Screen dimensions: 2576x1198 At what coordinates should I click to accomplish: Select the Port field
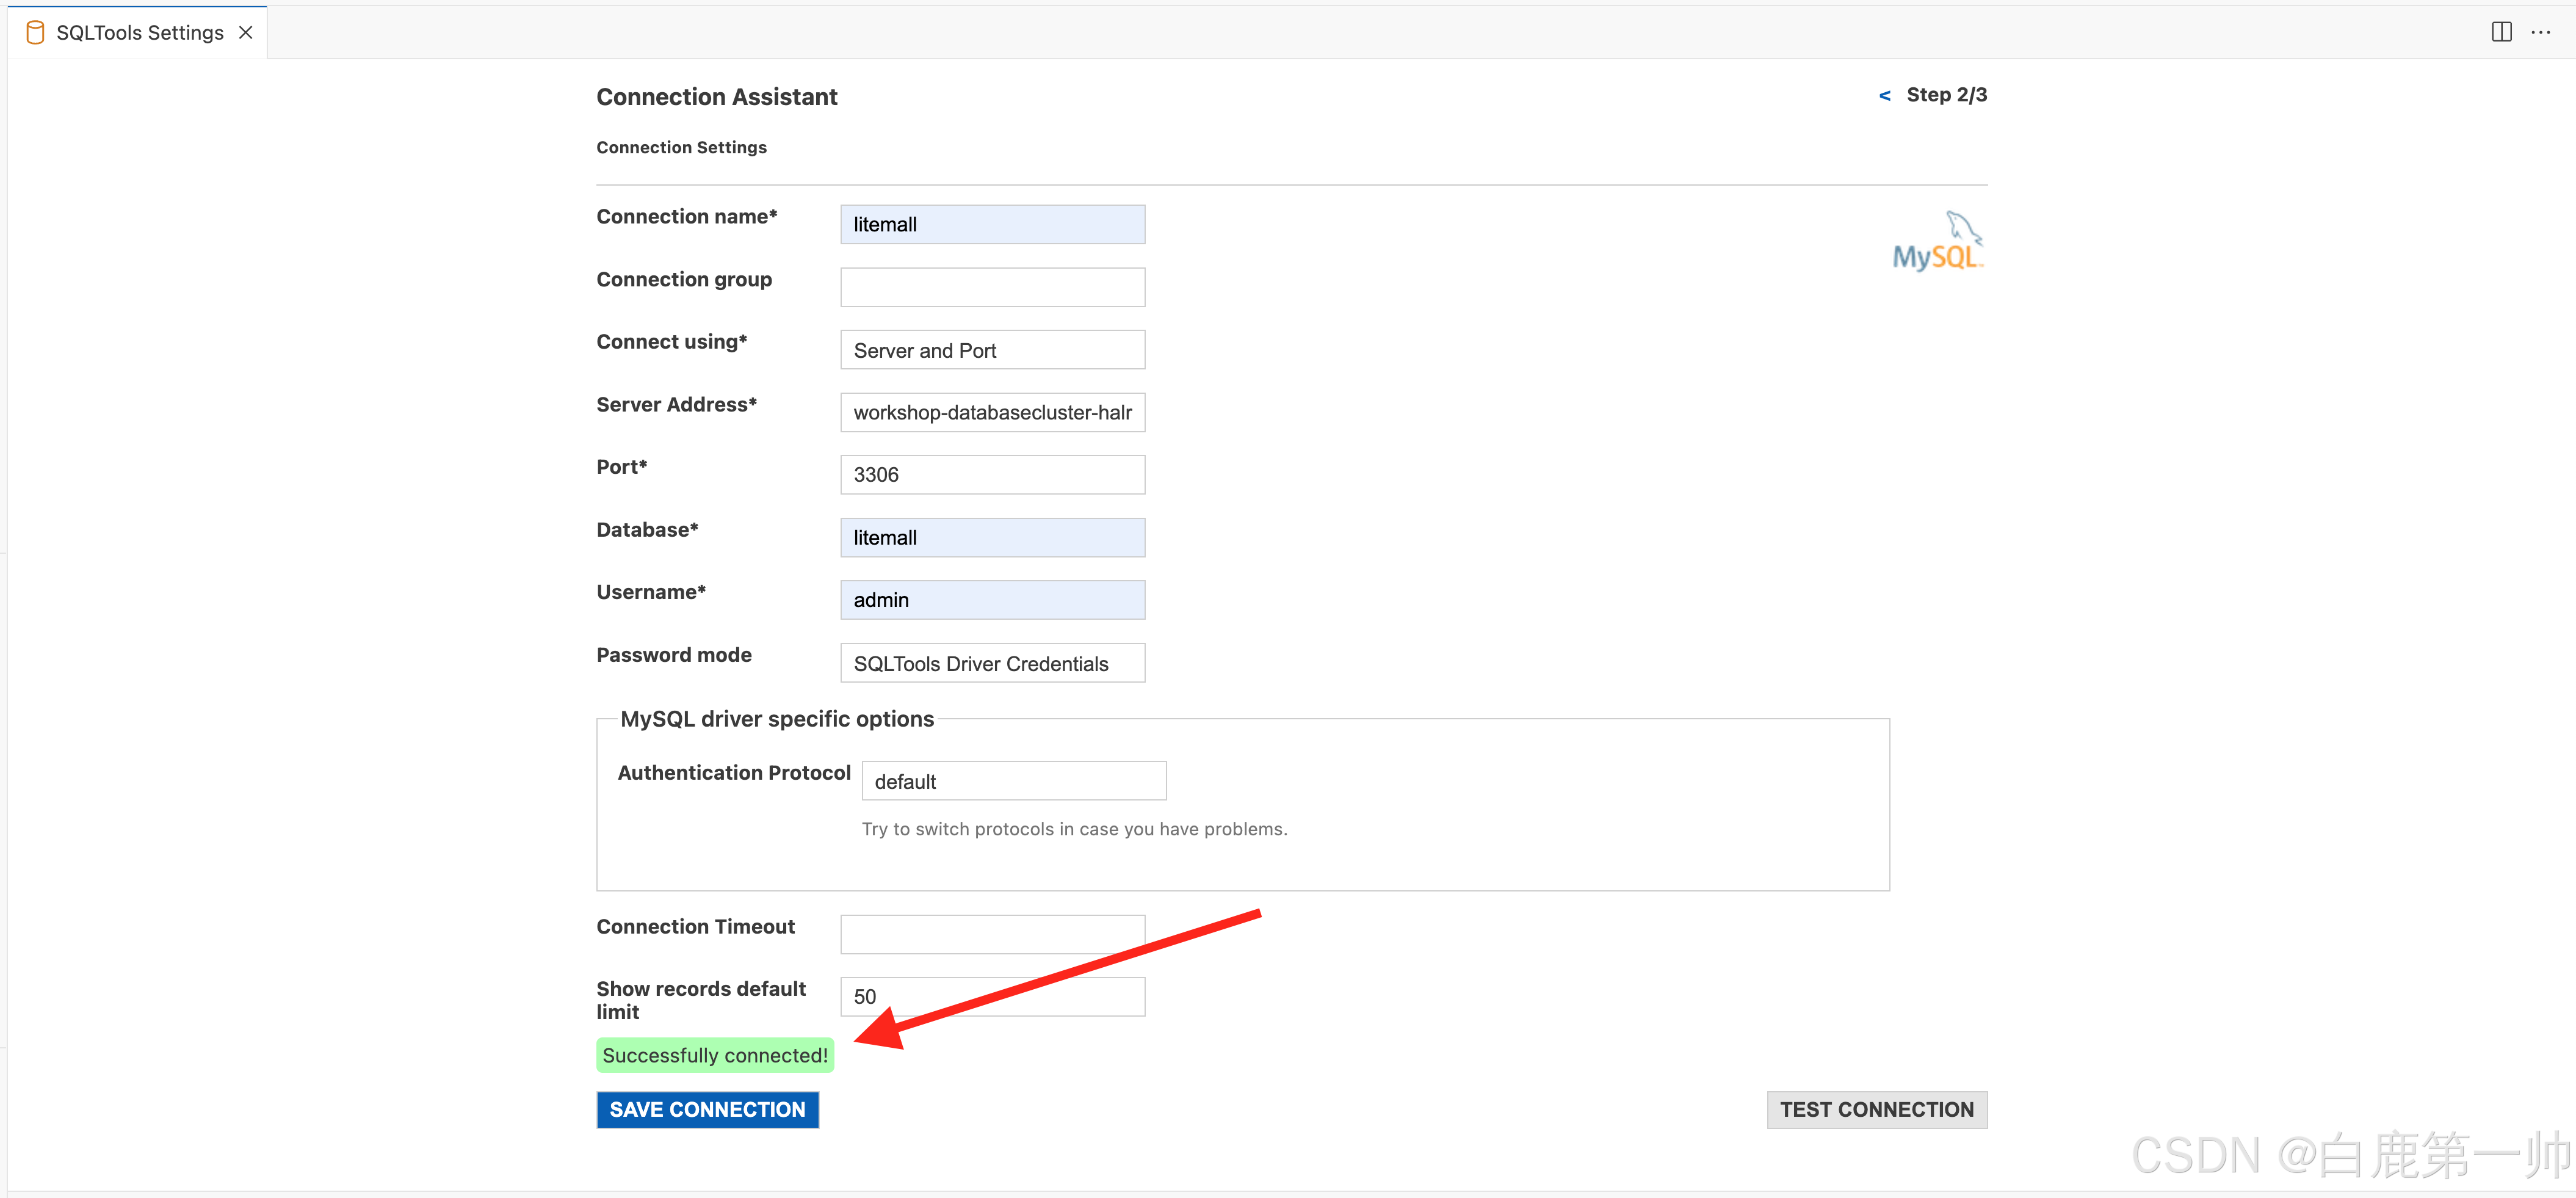[x=992, y=475]
